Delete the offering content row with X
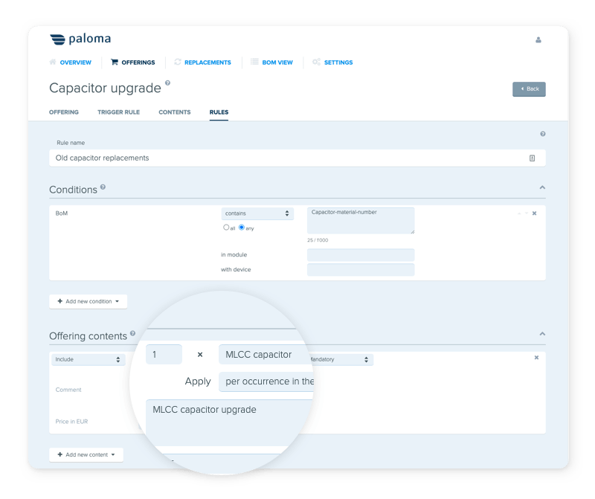Viewport: 595px width, 499px height. click(x=536, y=358)
